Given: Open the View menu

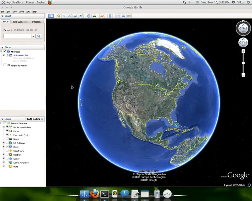Looking at the screenshot, I should coord(14,12).
